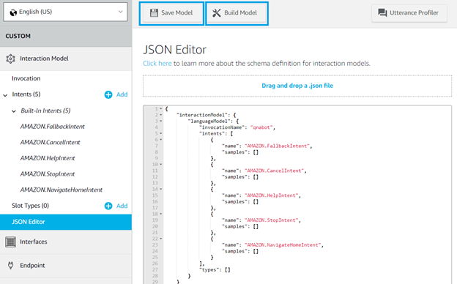
Task: Fold interactionModel block at line 2
Action: click(160, 115)
